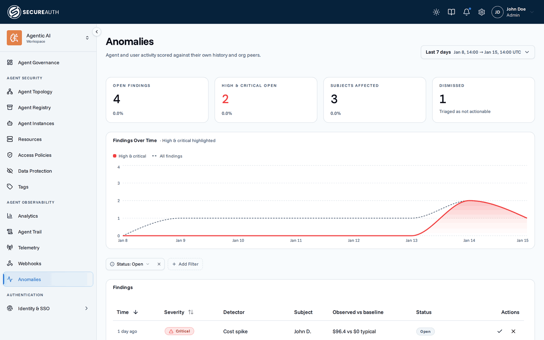
Task: Open the Webhooks menu item
Action: point(48,263)
